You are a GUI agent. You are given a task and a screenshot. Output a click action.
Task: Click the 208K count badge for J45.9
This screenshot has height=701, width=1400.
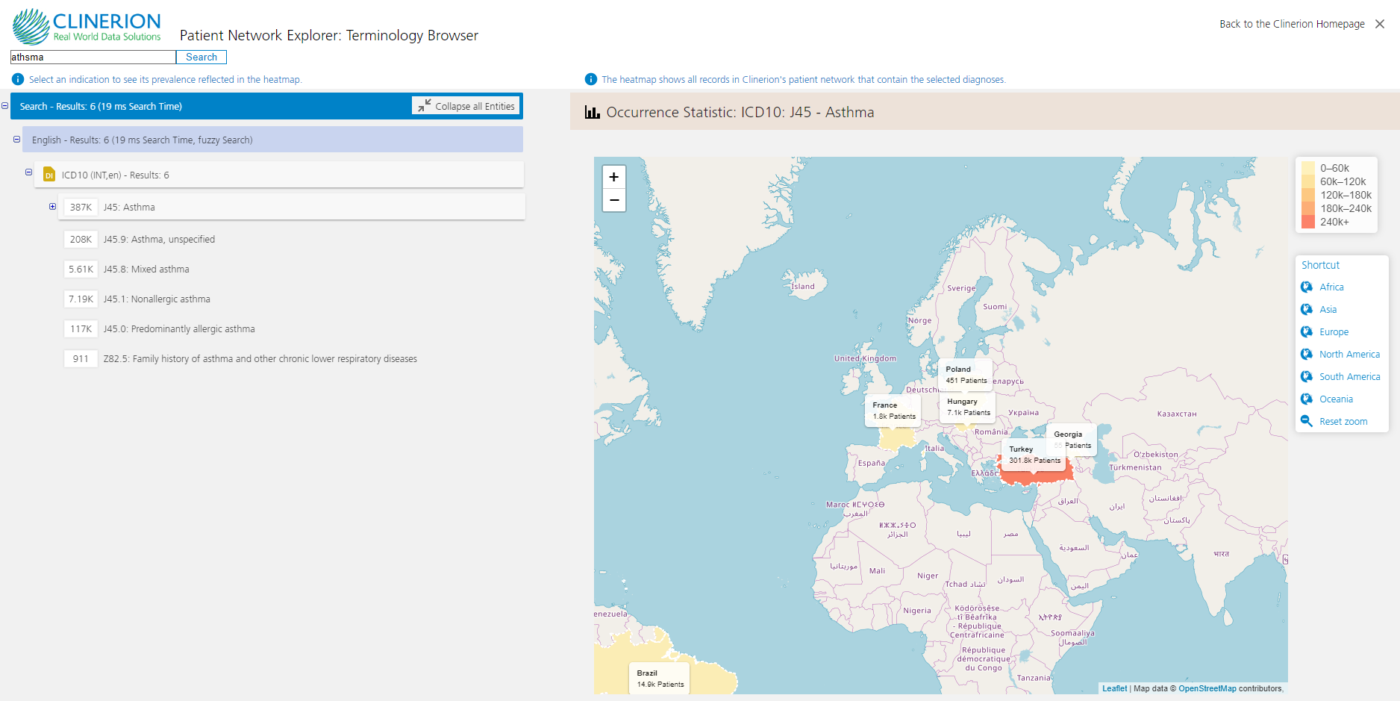click(x=81, y=239)
